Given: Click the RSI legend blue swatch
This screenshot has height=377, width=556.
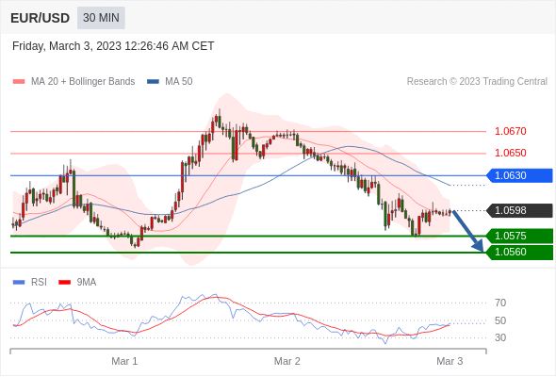Looking at the screenshot, I should 19,283.
